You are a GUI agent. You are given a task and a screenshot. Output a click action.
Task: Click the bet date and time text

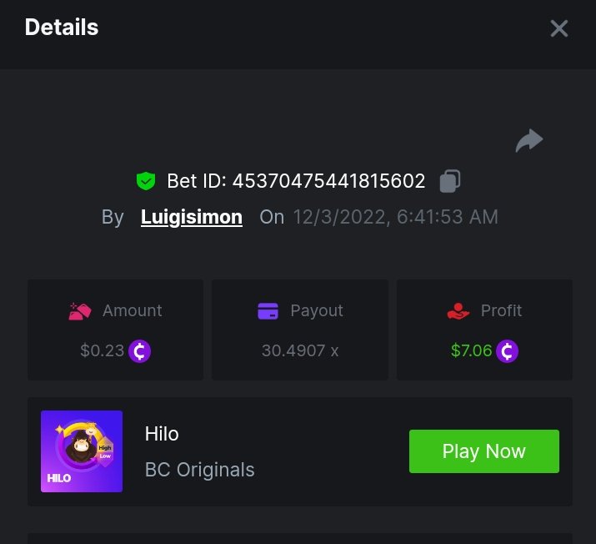[395, 217]
